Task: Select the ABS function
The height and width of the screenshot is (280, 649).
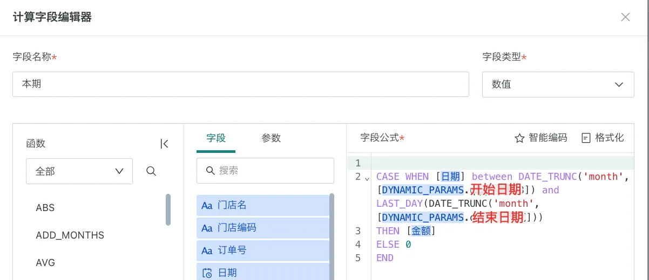Action: (x=45, y=208)
